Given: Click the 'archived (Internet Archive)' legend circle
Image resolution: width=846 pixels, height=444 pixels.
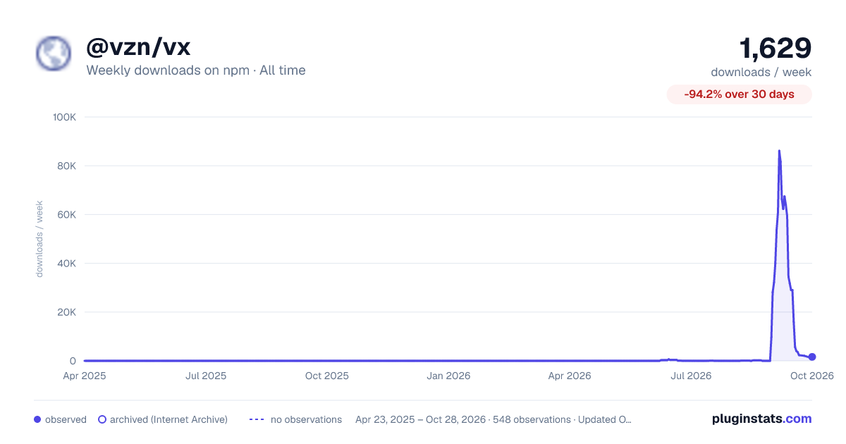Looking at the screenshot, I should point(102,419).
